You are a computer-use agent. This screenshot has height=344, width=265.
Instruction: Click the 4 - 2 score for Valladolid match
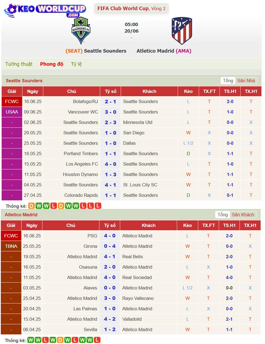click(110, 319)
